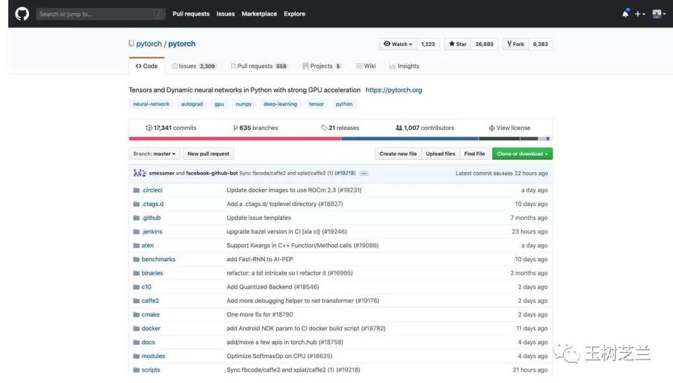The width and height of the screenshot is (673, 383).
Task: Show the dark green language bar segment
Action: coord(499,139)
